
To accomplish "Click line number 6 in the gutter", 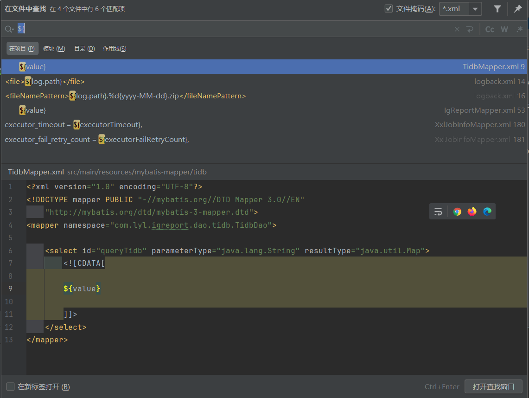I will click(11, 251).
